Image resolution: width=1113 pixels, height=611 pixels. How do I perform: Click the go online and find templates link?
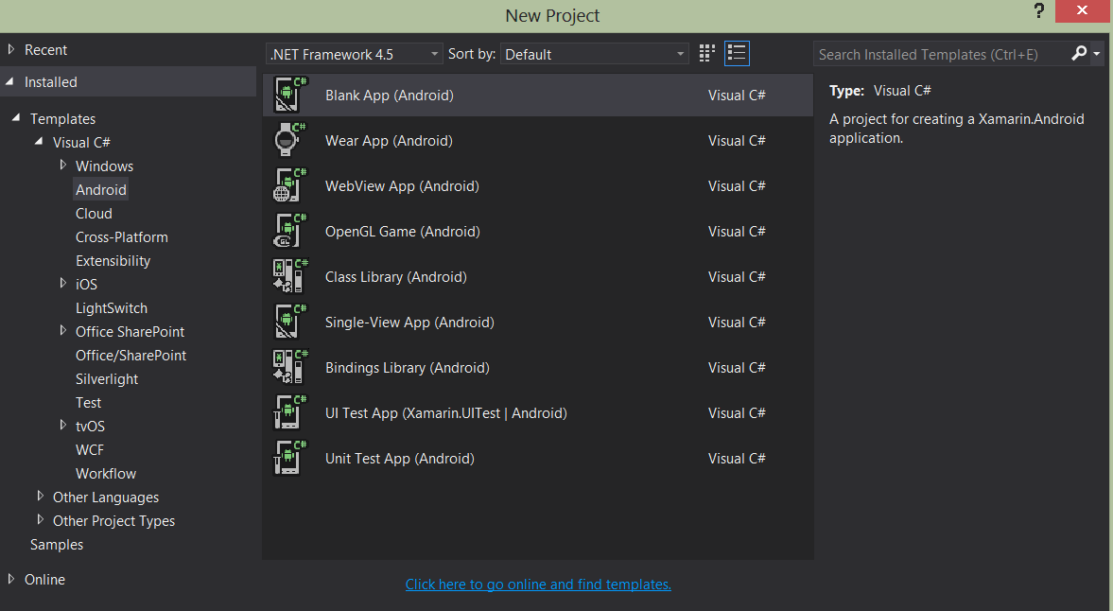(538, 585)
